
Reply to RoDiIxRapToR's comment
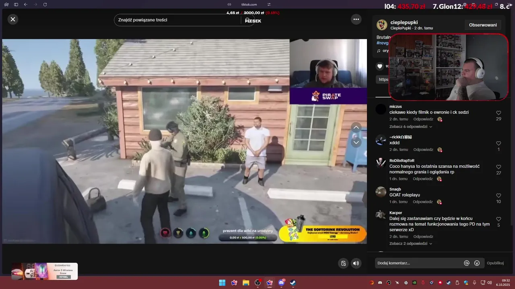point(423,179)
